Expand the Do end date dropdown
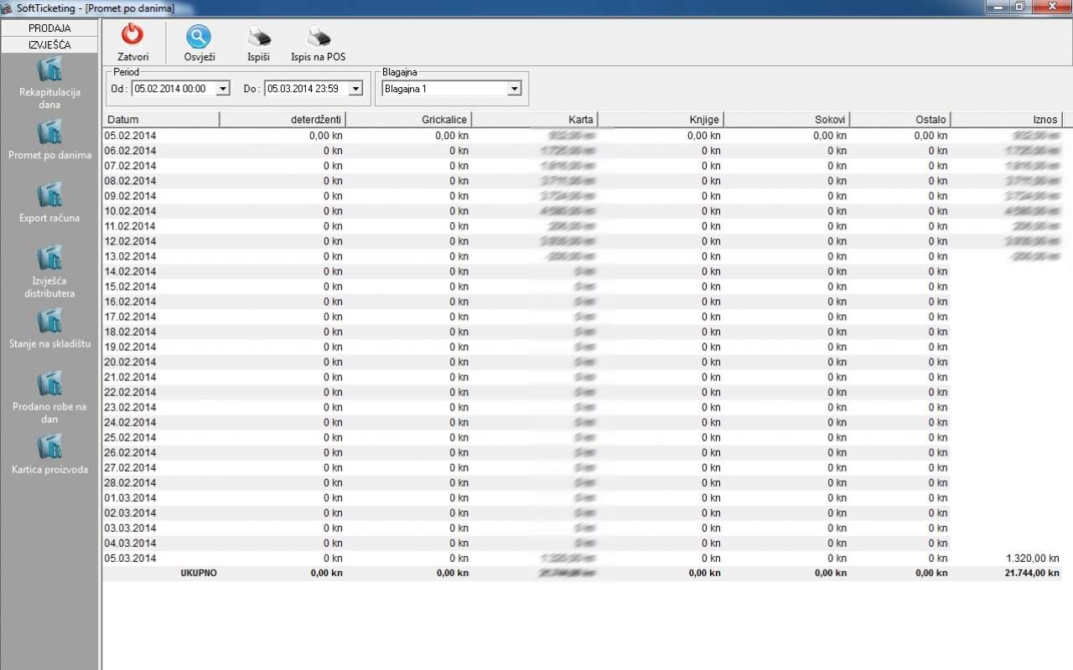Image resolution: width=1073 pixels, height=670 pixels. 355,89
